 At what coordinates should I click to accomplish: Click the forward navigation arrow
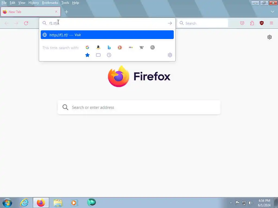coord(16,23)
